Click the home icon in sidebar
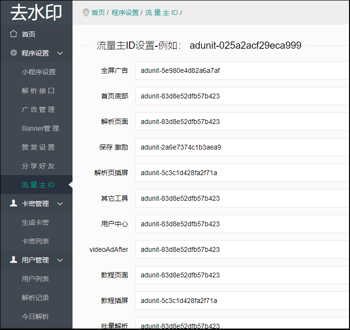Viewport: 350px width, 330px height. click(x=14, y=34)
